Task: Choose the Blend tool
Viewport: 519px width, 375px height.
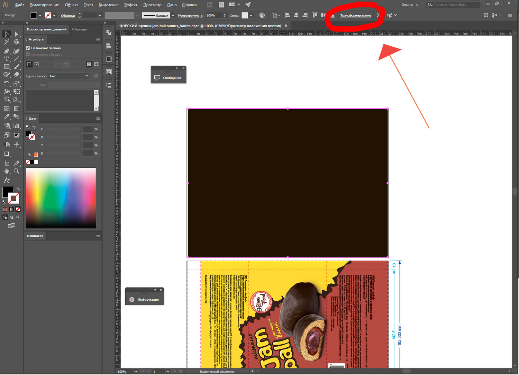Action: (x=16, y=116)
